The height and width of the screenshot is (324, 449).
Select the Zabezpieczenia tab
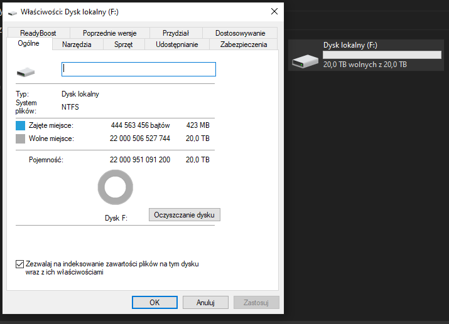243,44
